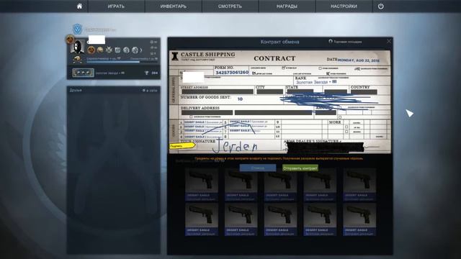461x259 pixels.
Task: Remove Desert Eagle from contract slot 4
Action: pos(203,137)
